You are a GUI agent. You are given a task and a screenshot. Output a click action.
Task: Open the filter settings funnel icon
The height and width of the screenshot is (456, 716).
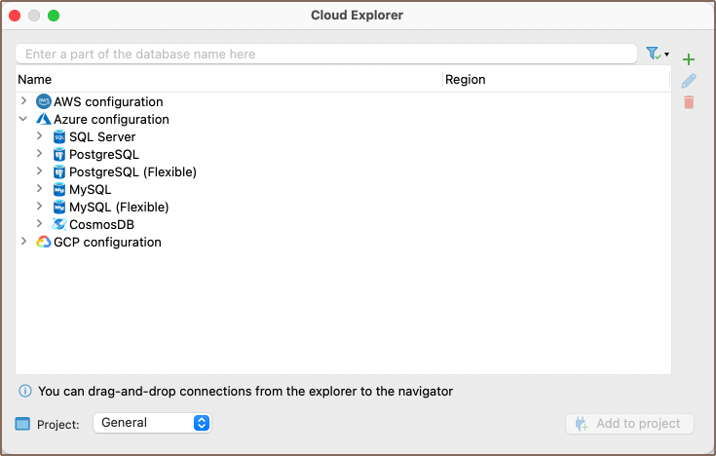coord(654,54)
